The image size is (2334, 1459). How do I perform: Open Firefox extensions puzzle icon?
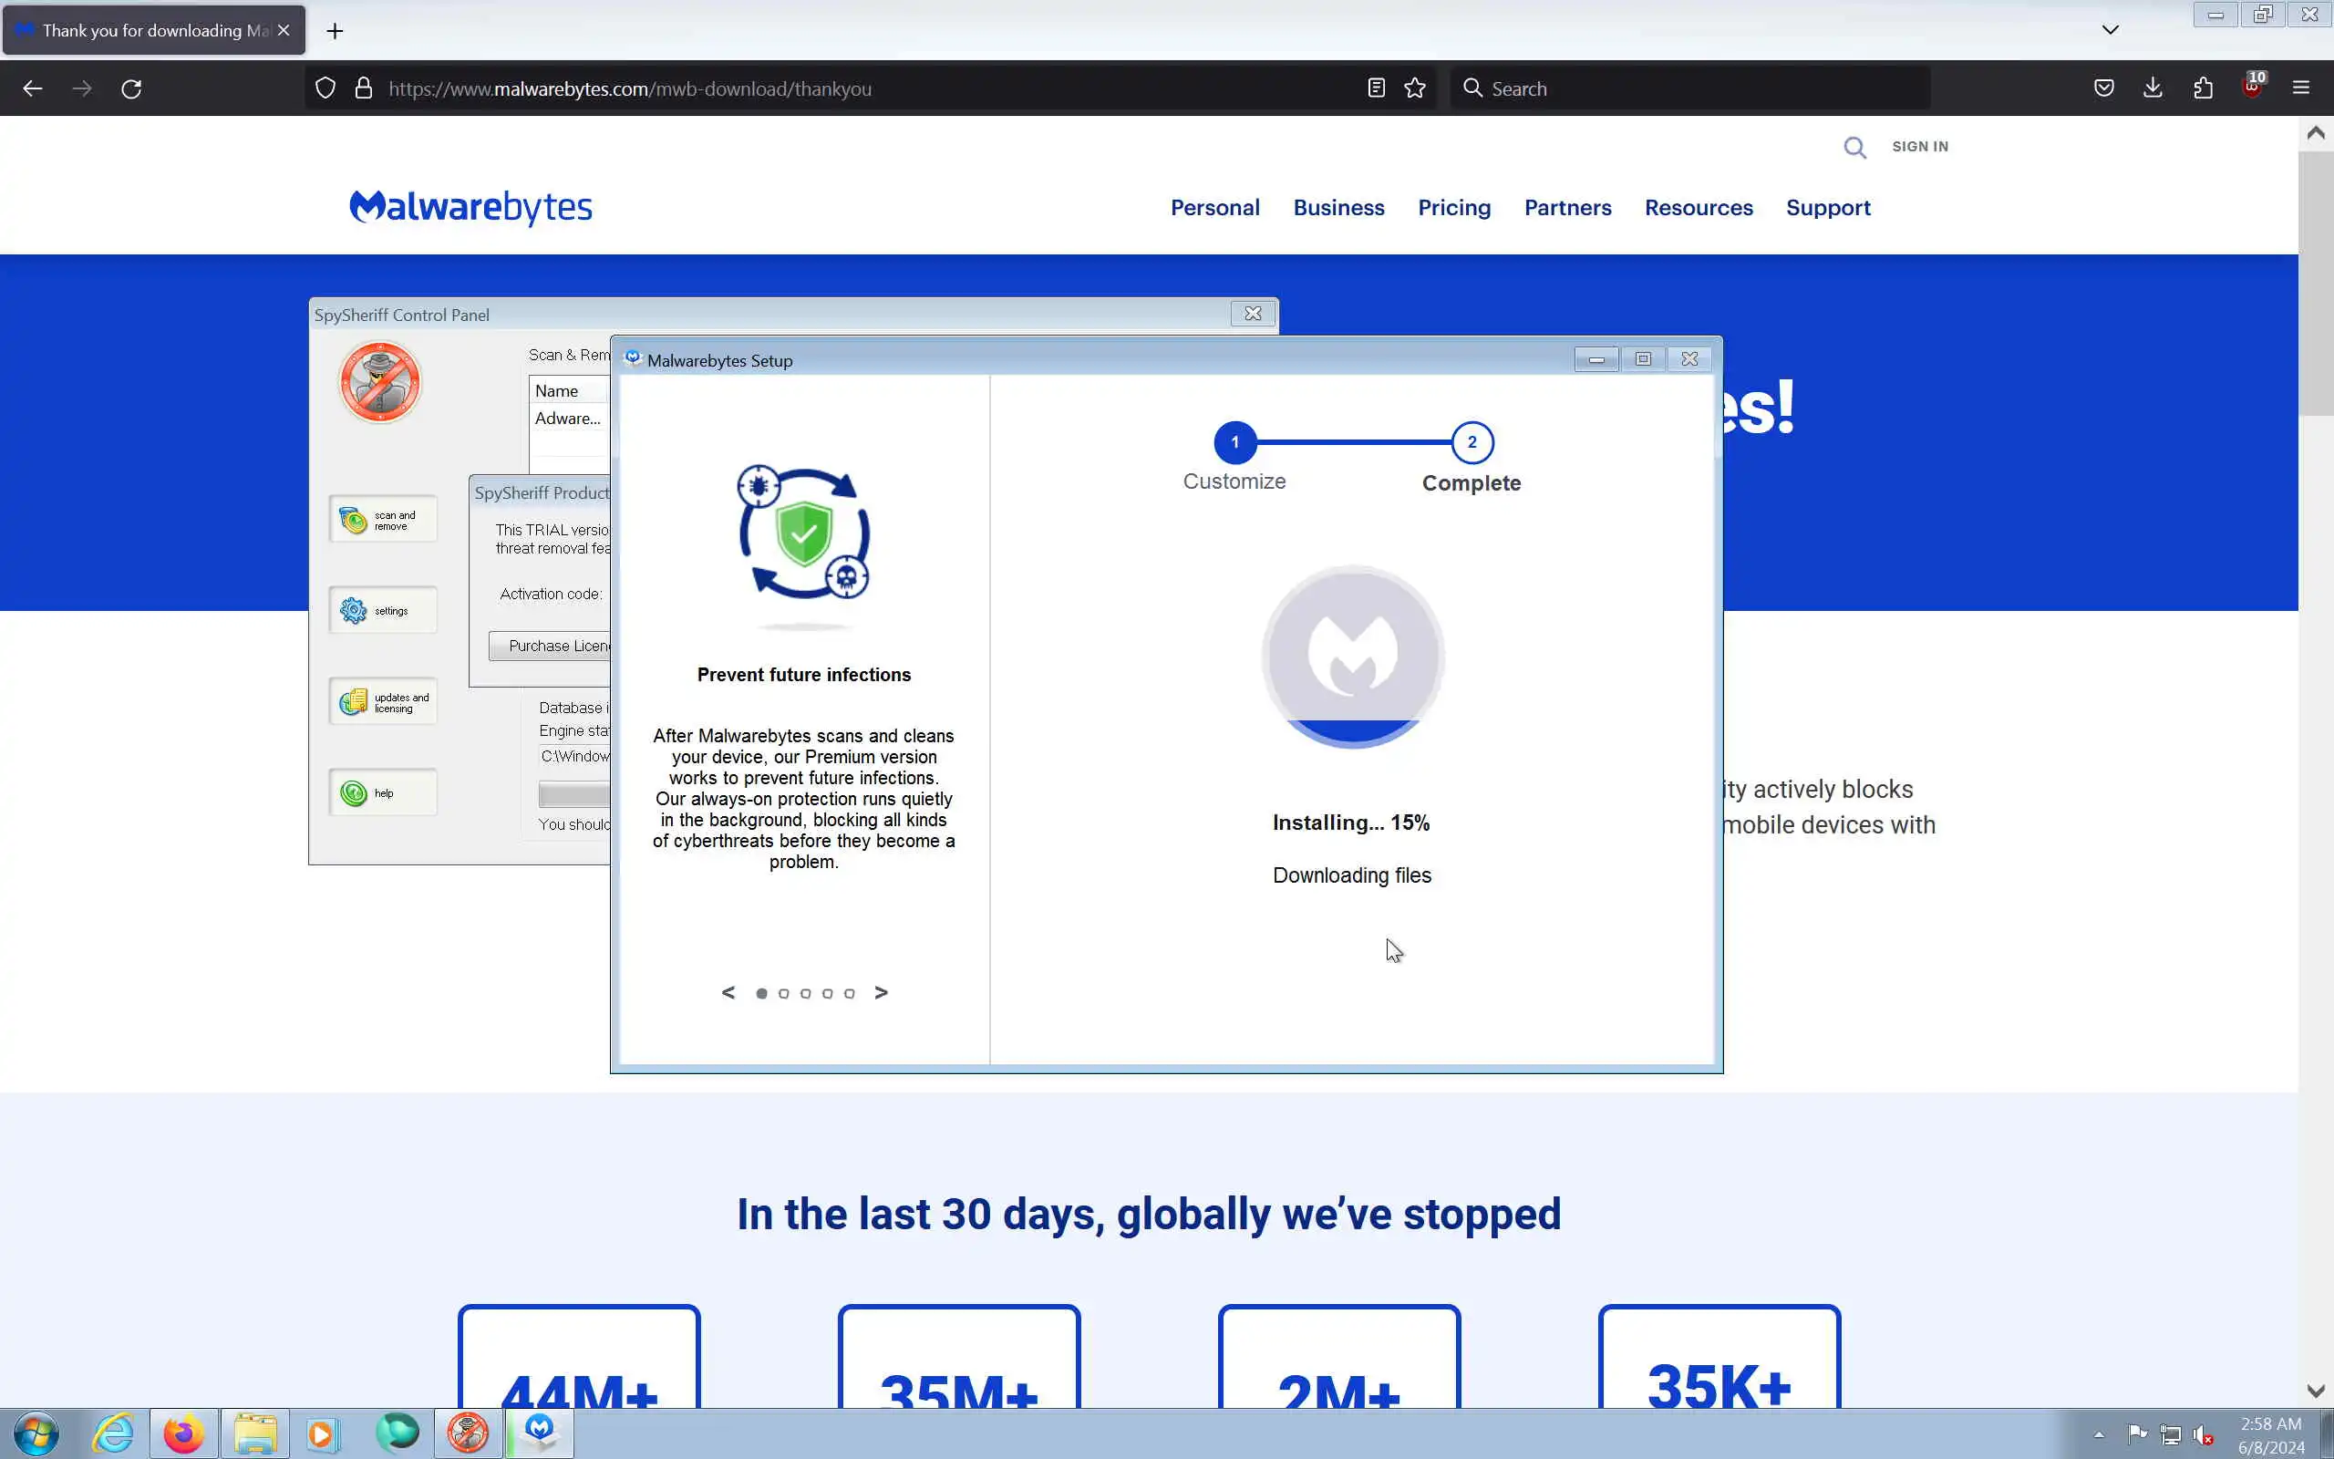point(2203,88)
